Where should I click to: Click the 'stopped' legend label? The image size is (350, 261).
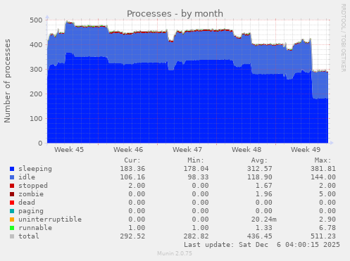pos(33,186)
